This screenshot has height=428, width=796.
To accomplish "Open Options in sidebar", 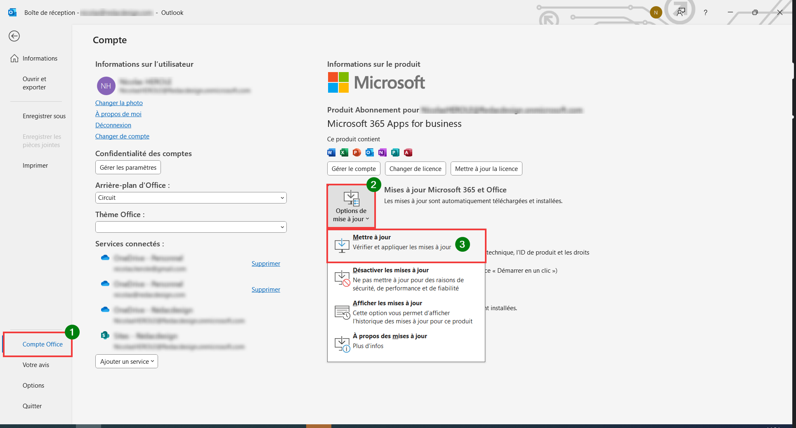I will coord(36,386).
